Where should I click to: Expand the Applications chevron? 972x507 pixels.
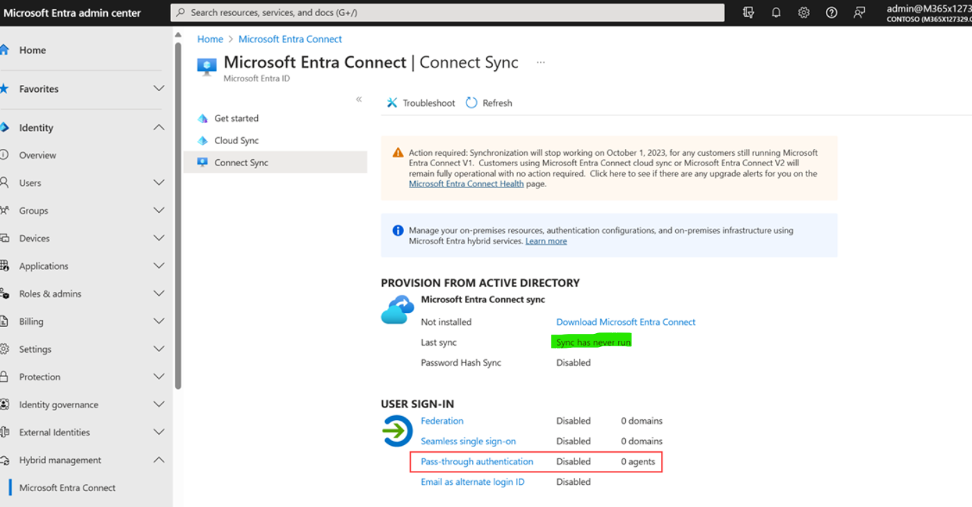(159, 266)
